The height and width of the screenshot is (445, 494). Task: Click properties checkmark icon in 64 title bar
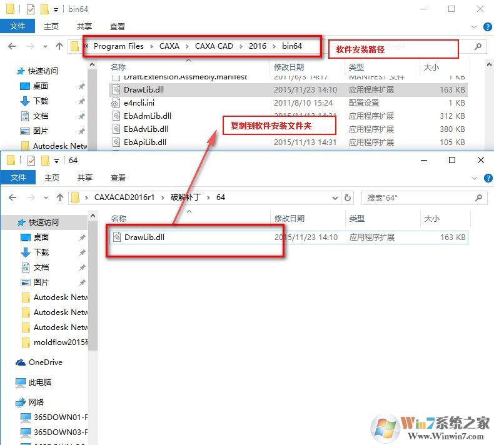click(31, 161)
